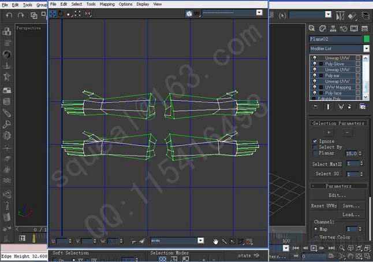Toggle the Planar checkbox
Screen dimensions: 373x262
[315, 153]
